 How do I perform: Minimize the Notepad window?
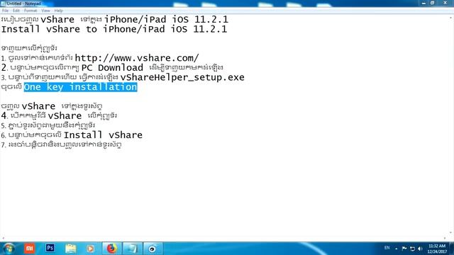point(424,3)
